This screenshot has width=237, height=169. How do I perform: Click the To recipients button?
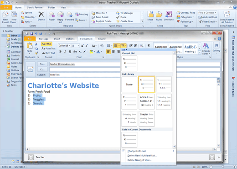(x=42, y=64)
